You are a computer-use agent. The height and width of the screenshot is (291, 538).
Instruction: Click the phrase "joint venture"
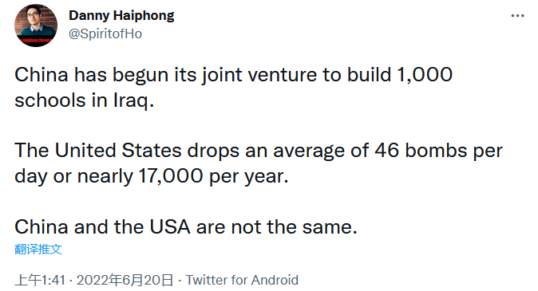259,75
